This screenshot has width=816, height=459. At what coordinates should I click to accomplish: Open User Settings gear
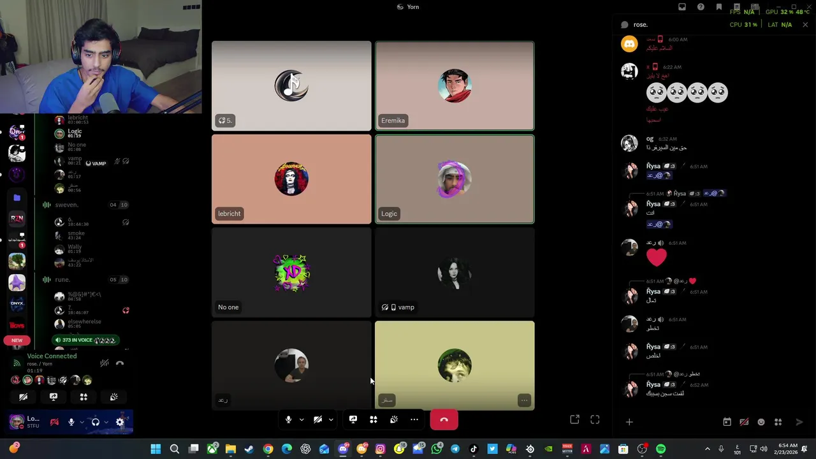pyautogui.click(x=120, y=422)
